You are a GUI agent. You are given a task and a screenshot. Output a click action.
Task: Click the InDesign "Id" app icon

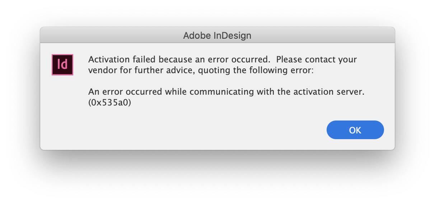click(x=62, y=65)
